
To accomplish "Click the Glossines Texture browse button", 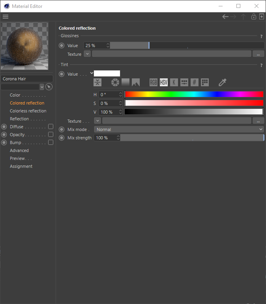I will click(x=258, y=54).
